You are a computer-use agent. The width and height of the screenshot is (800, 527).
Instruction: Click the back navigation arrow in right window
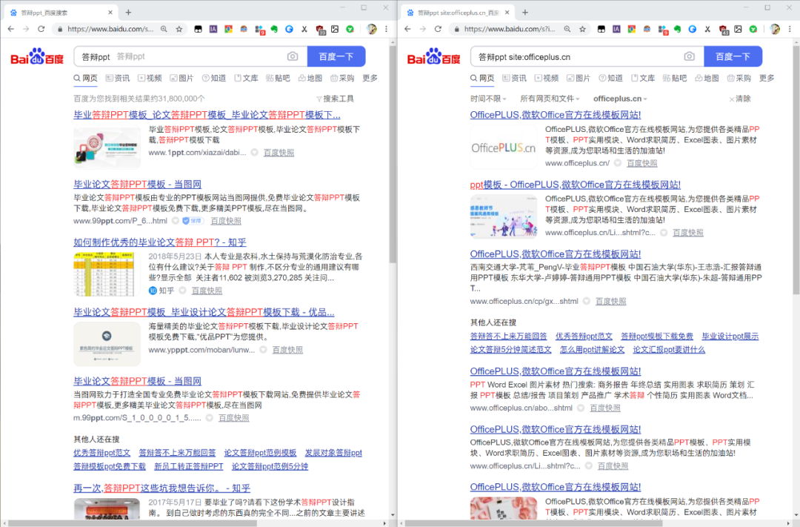coord(408,30)
